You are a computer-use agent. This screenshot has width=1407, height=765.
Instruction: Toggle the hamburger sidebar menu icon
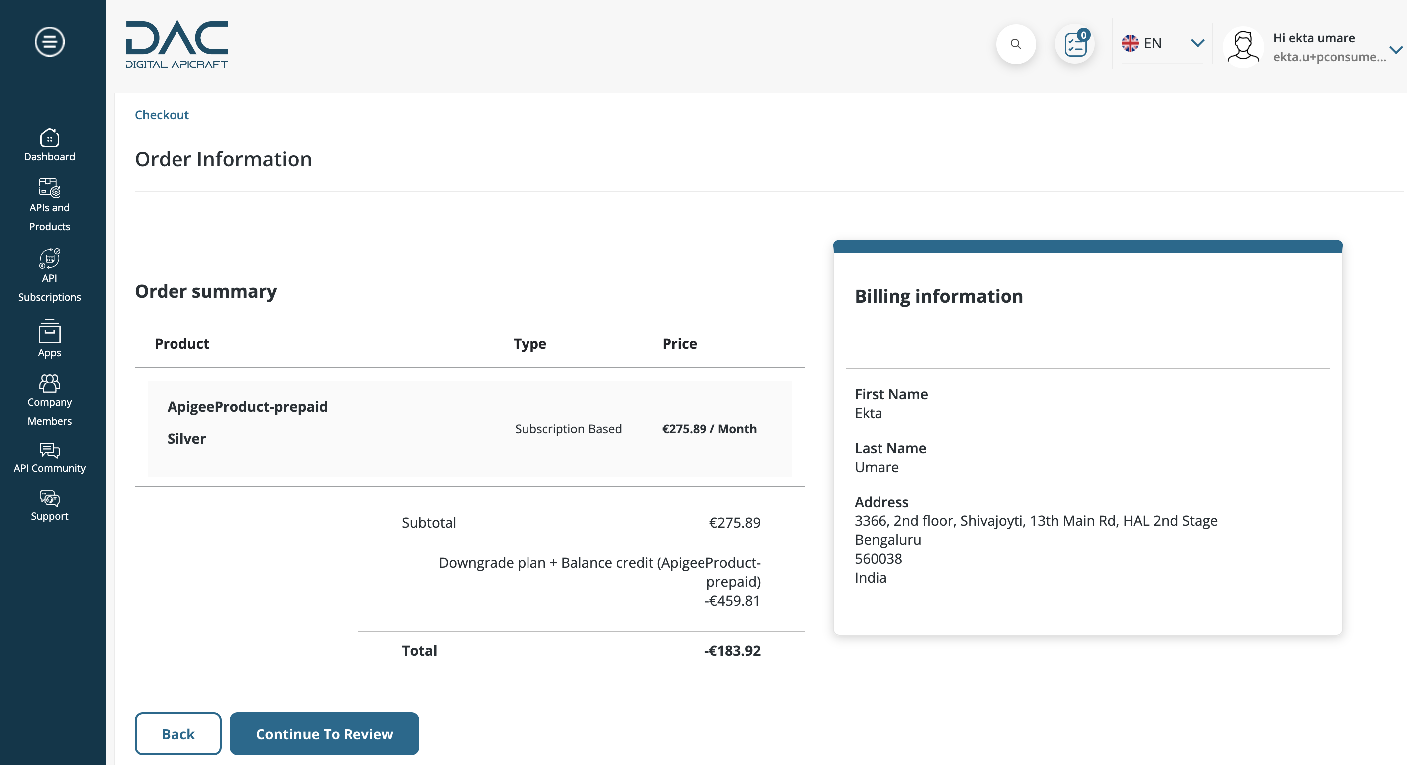pos(50,41)
